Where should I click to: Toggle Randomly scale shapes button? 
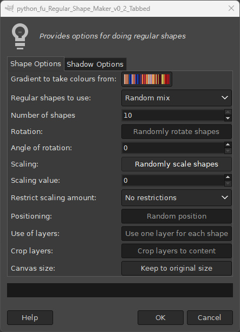pos(177,164)
